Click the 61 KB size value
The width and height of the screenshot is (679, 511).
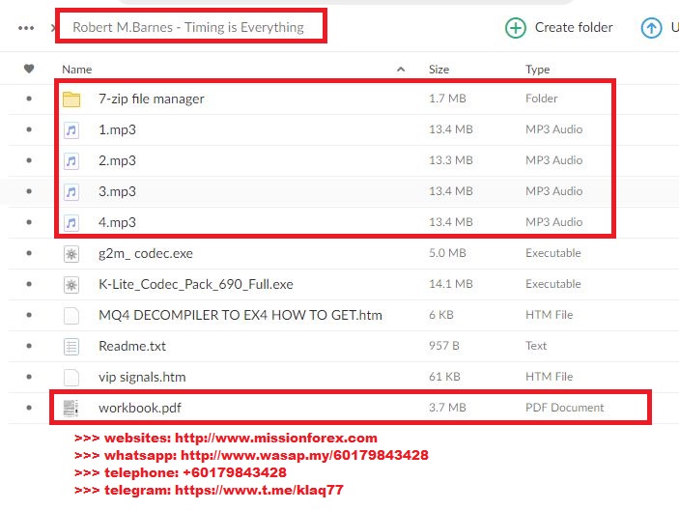[x=444, y=377]
